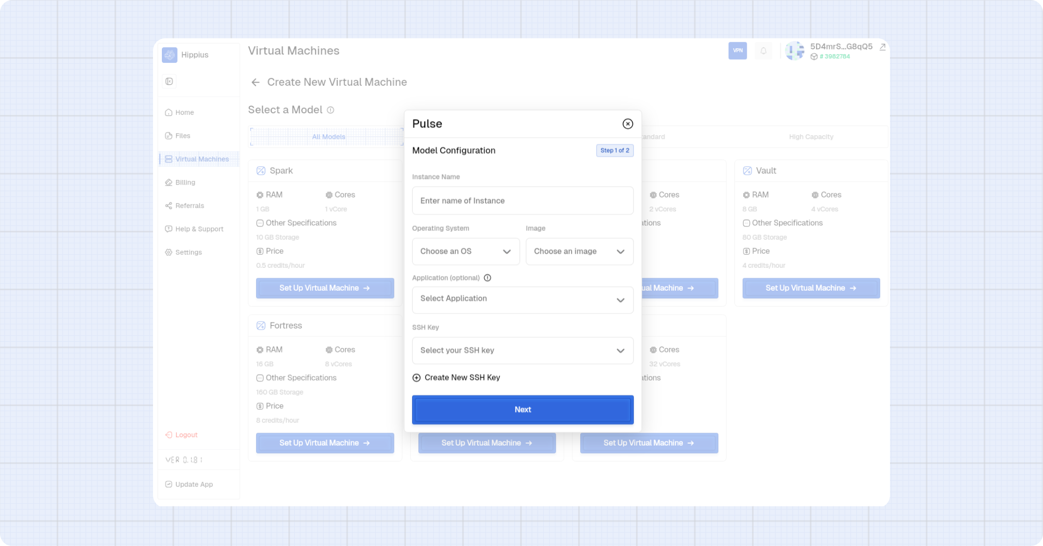
Task: Click the Hippius account avatar thumbnail
Action: point(794,50)
